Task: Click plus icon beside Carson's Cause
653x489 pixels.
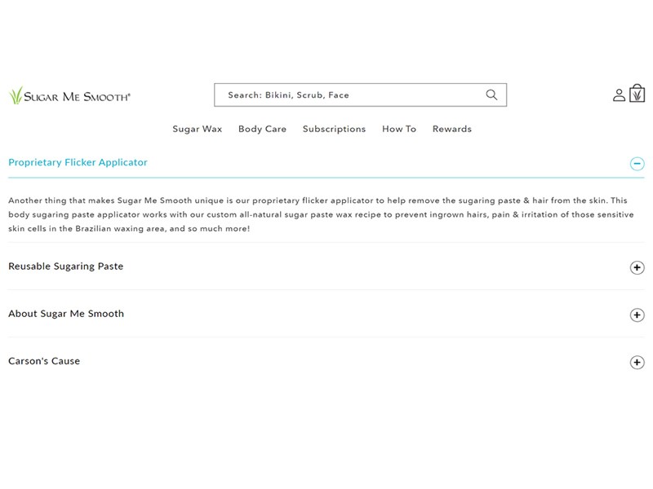Action: coord(637,363)
